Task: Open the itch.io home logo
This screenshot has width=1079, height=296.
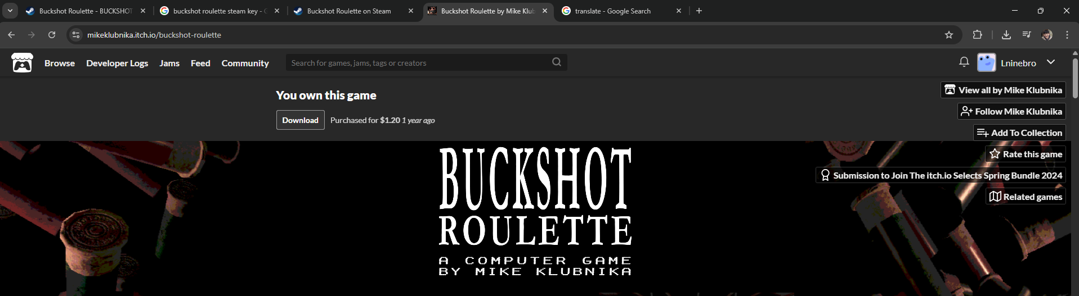Action: coord(22,63)
